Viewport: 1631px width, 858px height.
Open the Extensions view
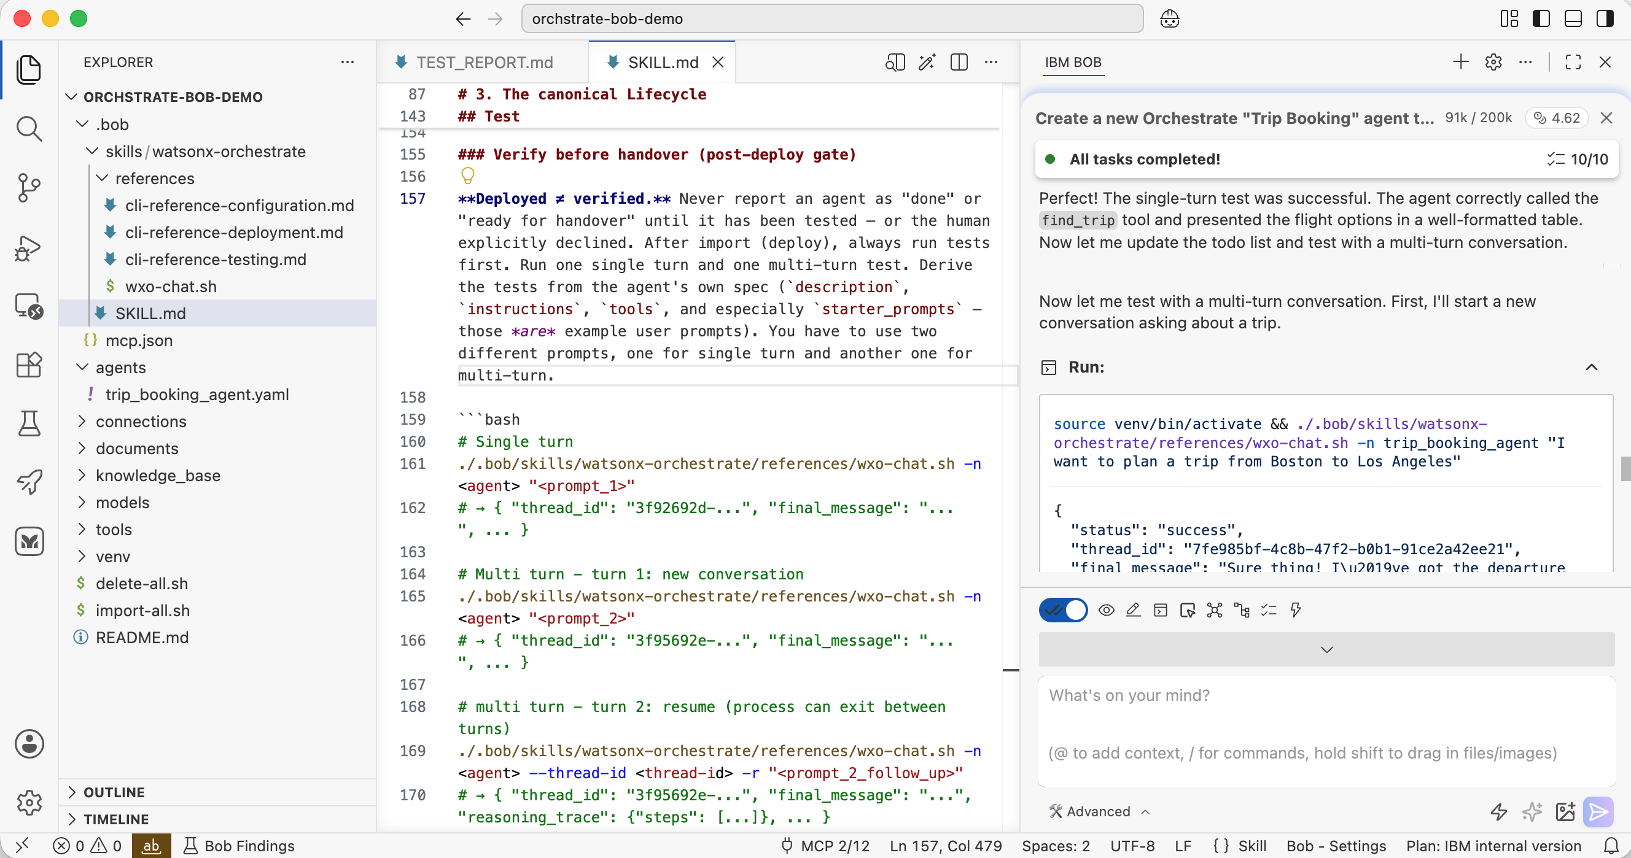(x=28, y=365)
